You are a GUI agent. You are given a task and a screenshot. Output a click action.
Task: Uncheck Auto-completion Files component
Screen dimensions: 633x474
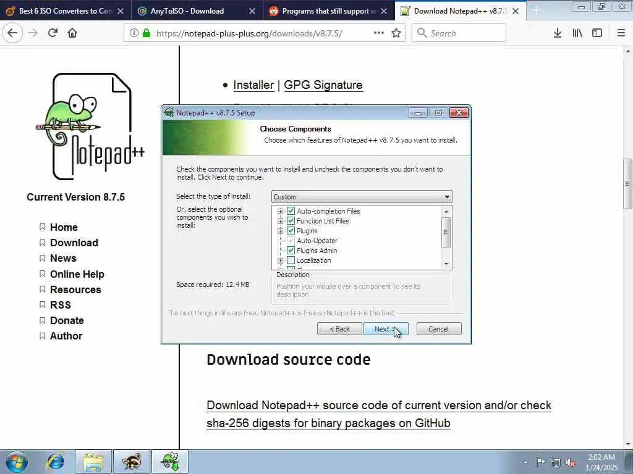[291, 211]
